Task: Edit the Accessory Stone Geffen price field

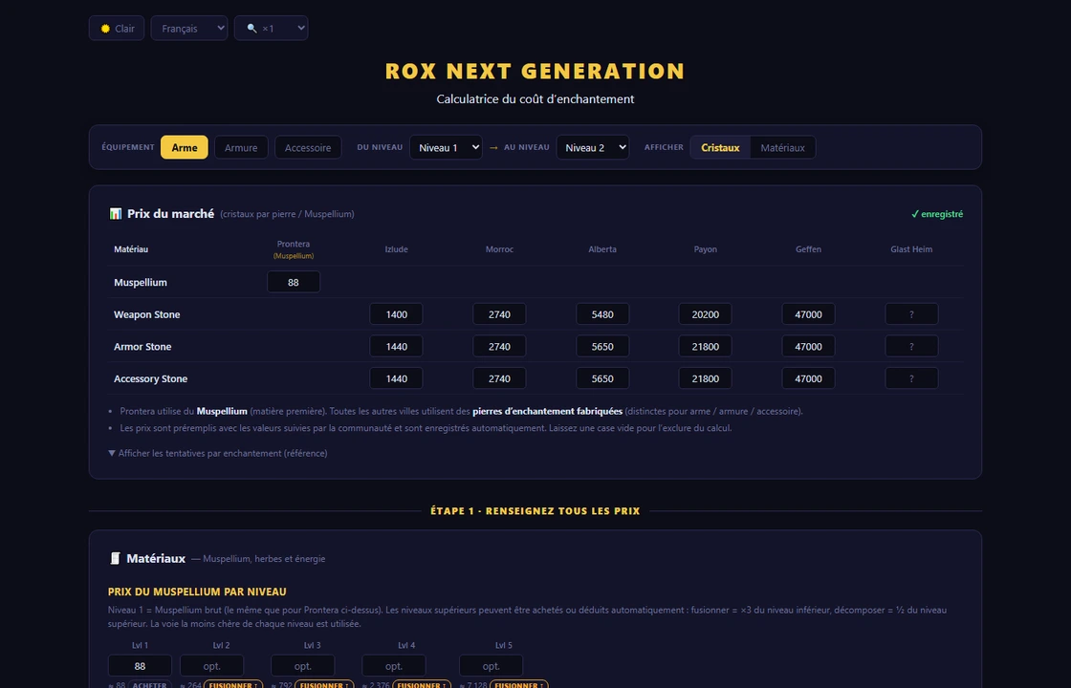Action: click(x=808, y=378)
